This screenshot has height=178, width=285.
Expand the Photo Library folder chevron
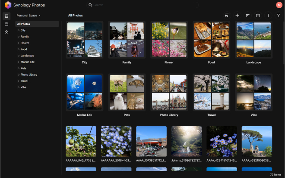coord(18,75)
